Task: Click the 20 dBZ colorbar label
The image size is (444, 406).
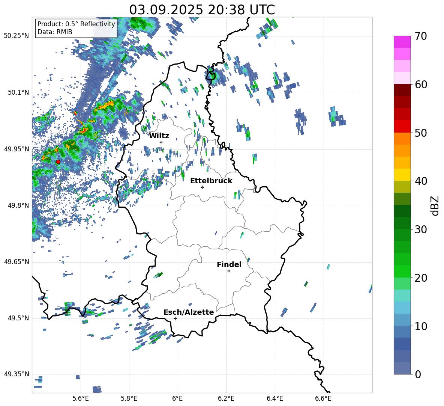Action: (x=421, y=278)
